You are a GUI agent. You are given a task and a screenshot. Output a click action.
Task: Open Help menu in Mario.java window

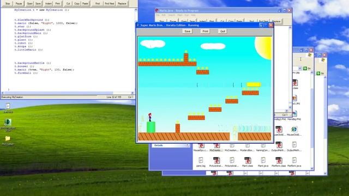pyautogui.click(x=193, y=15)
